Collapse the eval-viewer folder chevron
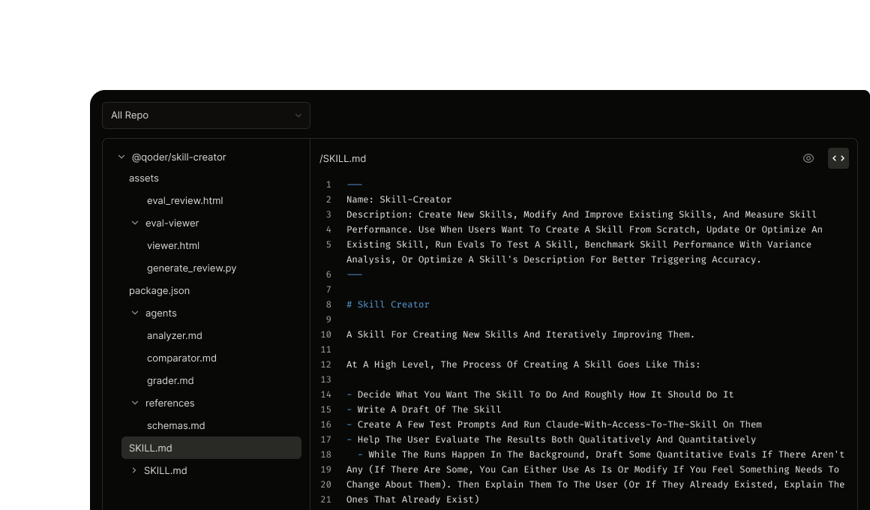Viewport: 870px width, 510px height. 135,223
